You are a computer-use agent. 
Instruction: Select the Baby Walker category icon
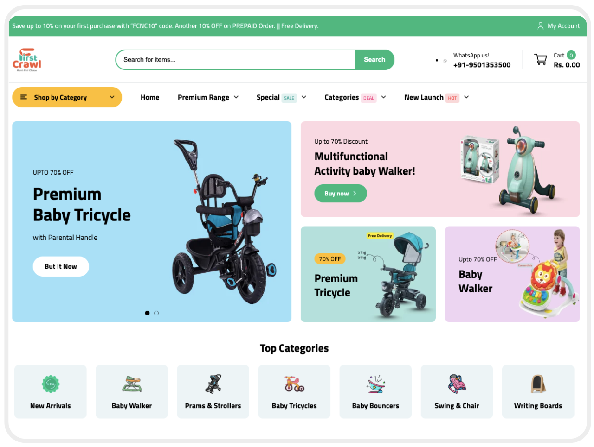[x=132, y=384]
